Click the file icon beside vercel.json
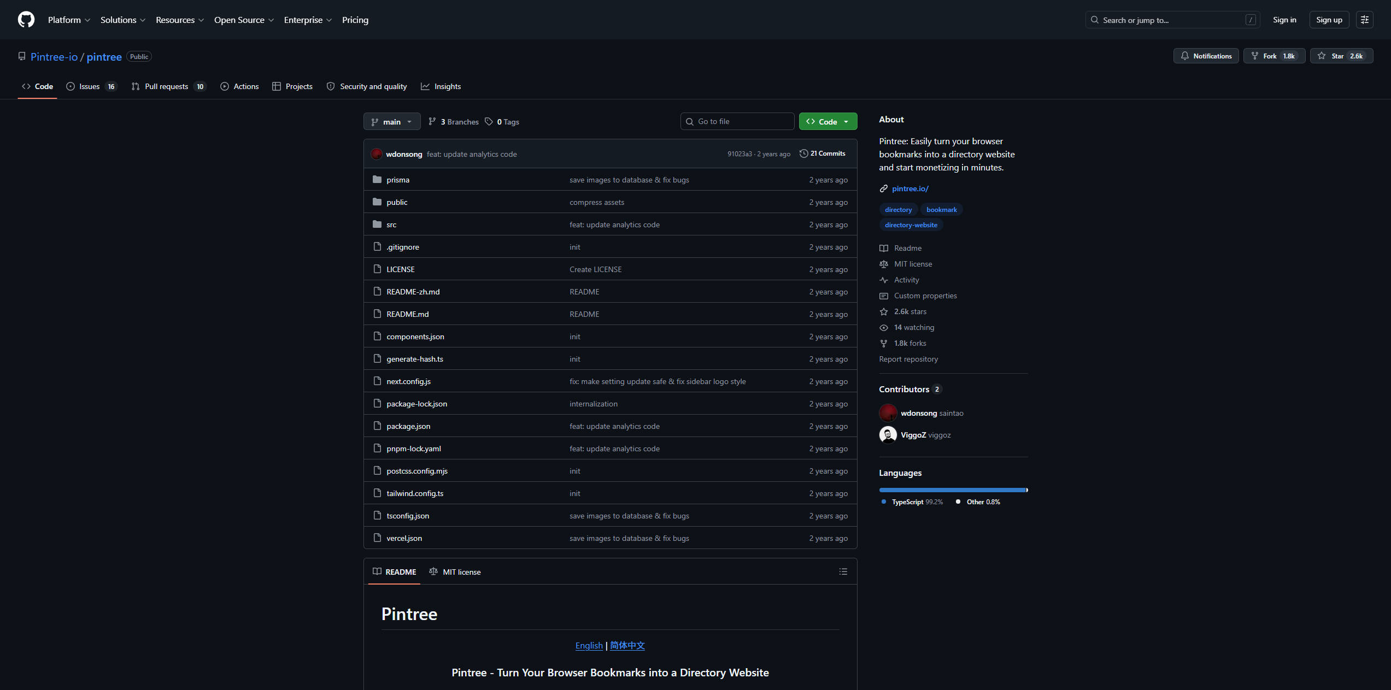1391x690 pixels. click(377, 538)
